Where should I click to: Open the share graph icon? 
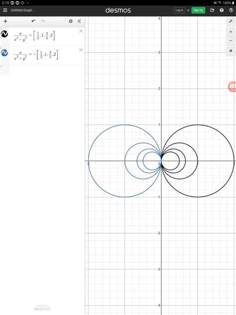[212, 10]
